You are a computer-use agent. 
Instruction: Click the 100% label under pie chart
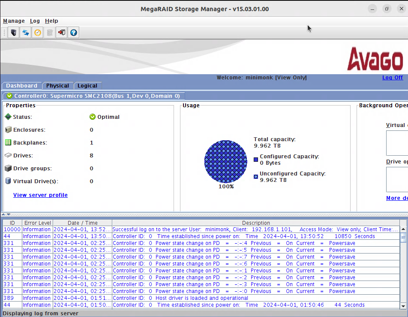(226, 187)
